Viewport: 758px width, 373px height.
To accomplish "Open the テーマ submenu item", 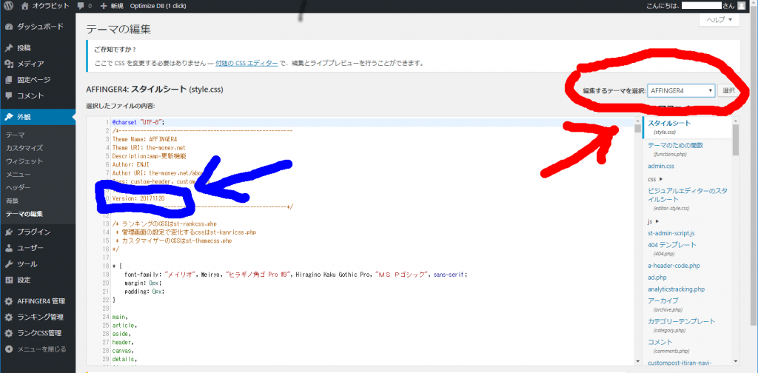I will tap(16, 135).
